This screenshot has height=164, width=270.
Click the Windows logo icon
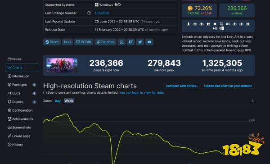point(97,5)
